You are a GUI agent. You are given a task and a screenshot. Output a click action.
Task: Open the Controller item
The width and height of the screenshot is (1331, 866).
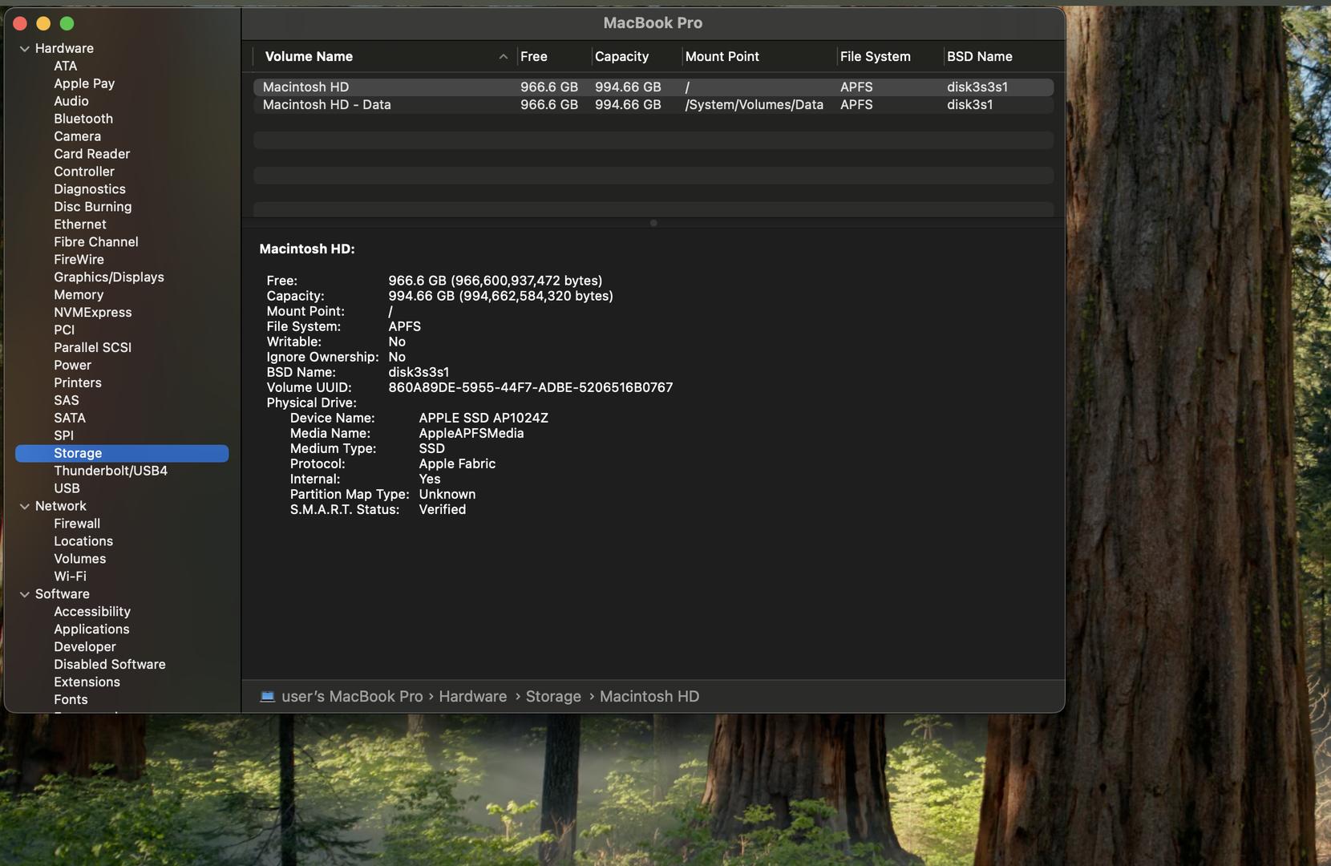(84, 172)
